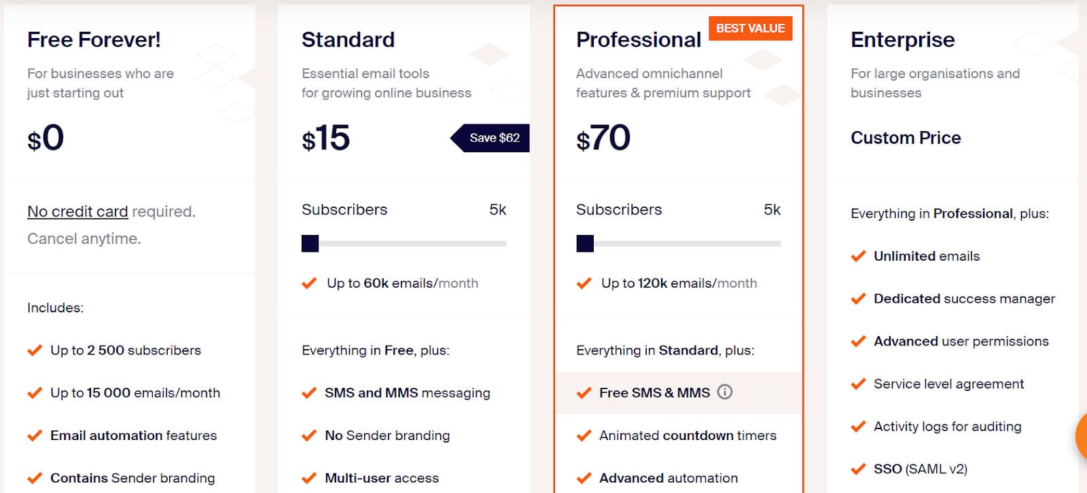Click the BEST VALUE badge
Viewport: 1087px width, 493px height.
click(x=750, y=29)
